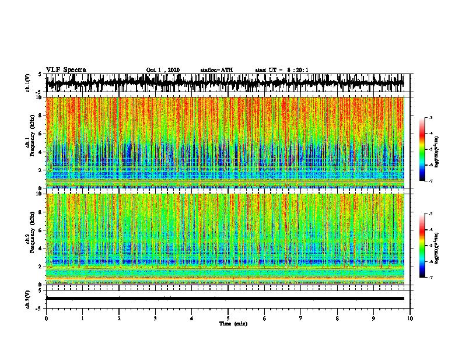This screenshot has height=357, width=462.
Task: Click the time axis tick label "5"
Action: coord(228,318)
